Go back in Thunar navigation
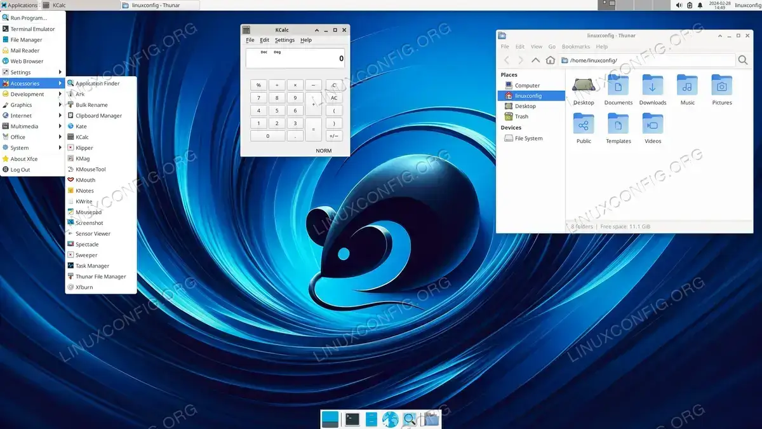 (x=506, y=60)
